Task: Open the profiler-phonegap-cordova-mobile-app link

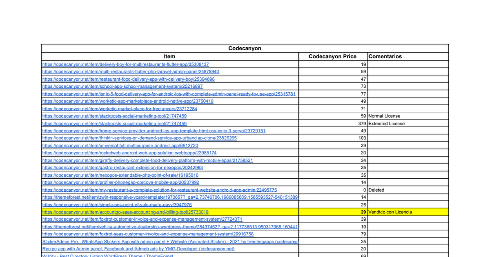Action: [121, 182]
